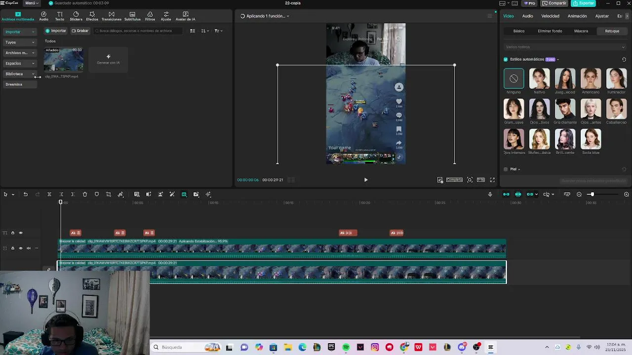Open the Filtros panel
This screenshot has height=355, width=632.
(x=150, y=16)
